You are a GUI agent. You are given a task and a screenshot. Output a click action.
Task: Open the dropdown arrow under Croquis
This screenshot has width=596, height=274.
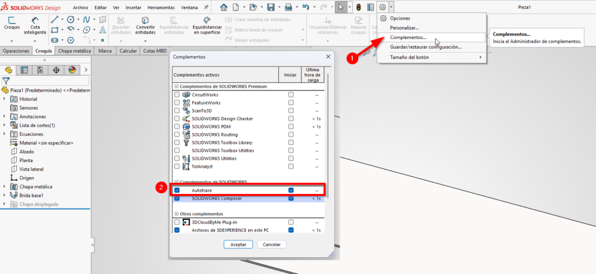12,41
